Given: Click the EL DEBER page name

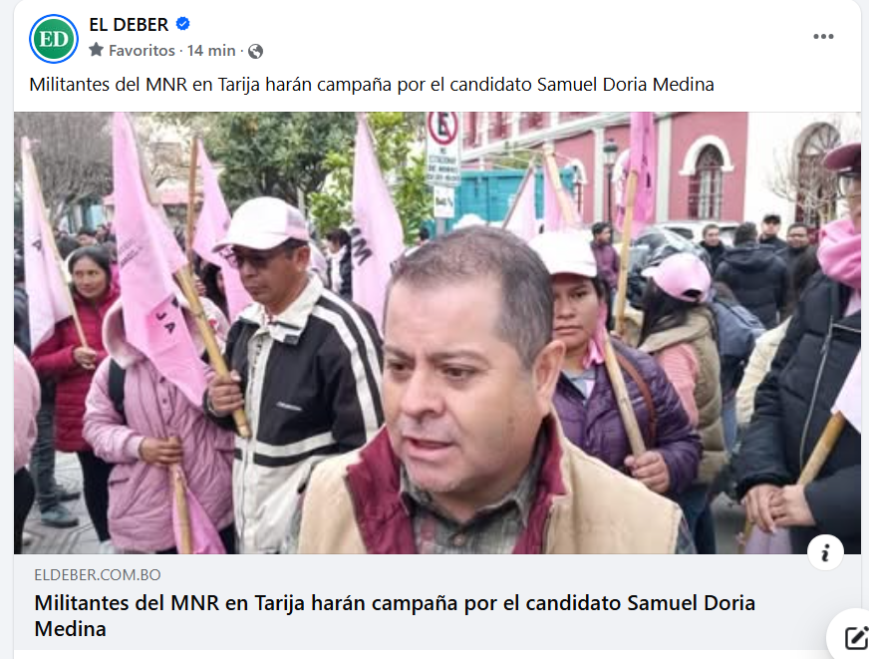Looking at the screenshot, I should [129, 24].
